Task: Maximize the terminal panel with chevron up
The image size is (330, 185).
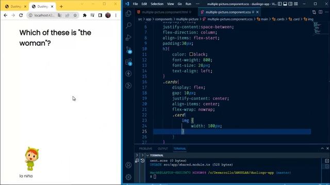Action: coord(322,149)
